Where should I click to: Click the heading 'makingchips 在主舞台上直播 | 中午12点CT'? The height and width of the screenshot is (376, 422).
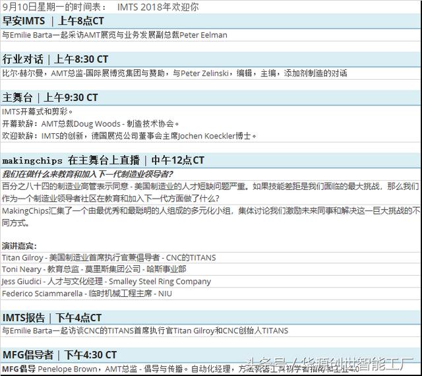coord(104,160)
